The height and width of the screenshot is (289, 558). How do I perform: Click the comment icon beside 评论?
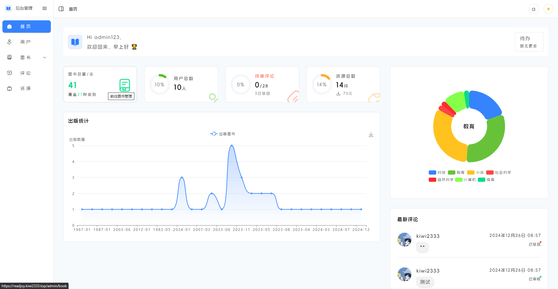click(x=10, y=73)
